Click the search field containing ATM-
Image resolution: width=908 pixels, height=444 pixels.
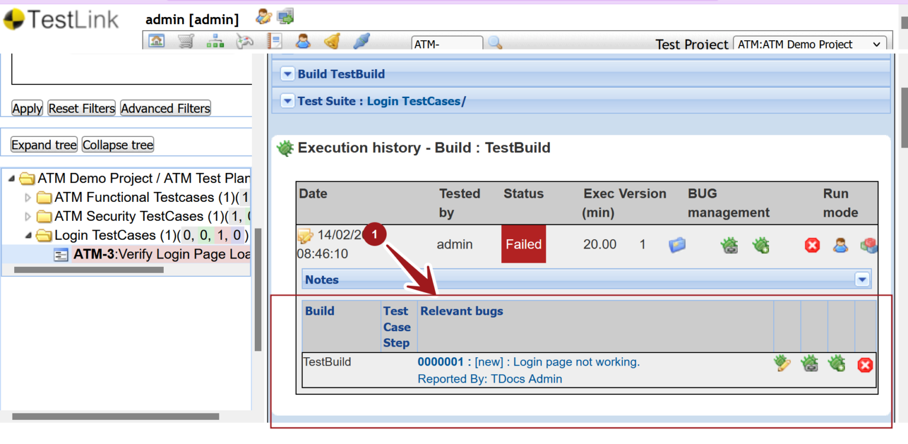[x=447, y=44]
